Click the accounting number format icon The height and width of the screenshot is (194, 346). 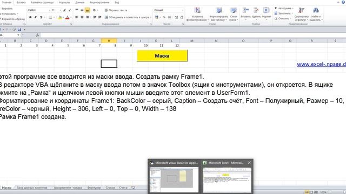coord(156,17)
